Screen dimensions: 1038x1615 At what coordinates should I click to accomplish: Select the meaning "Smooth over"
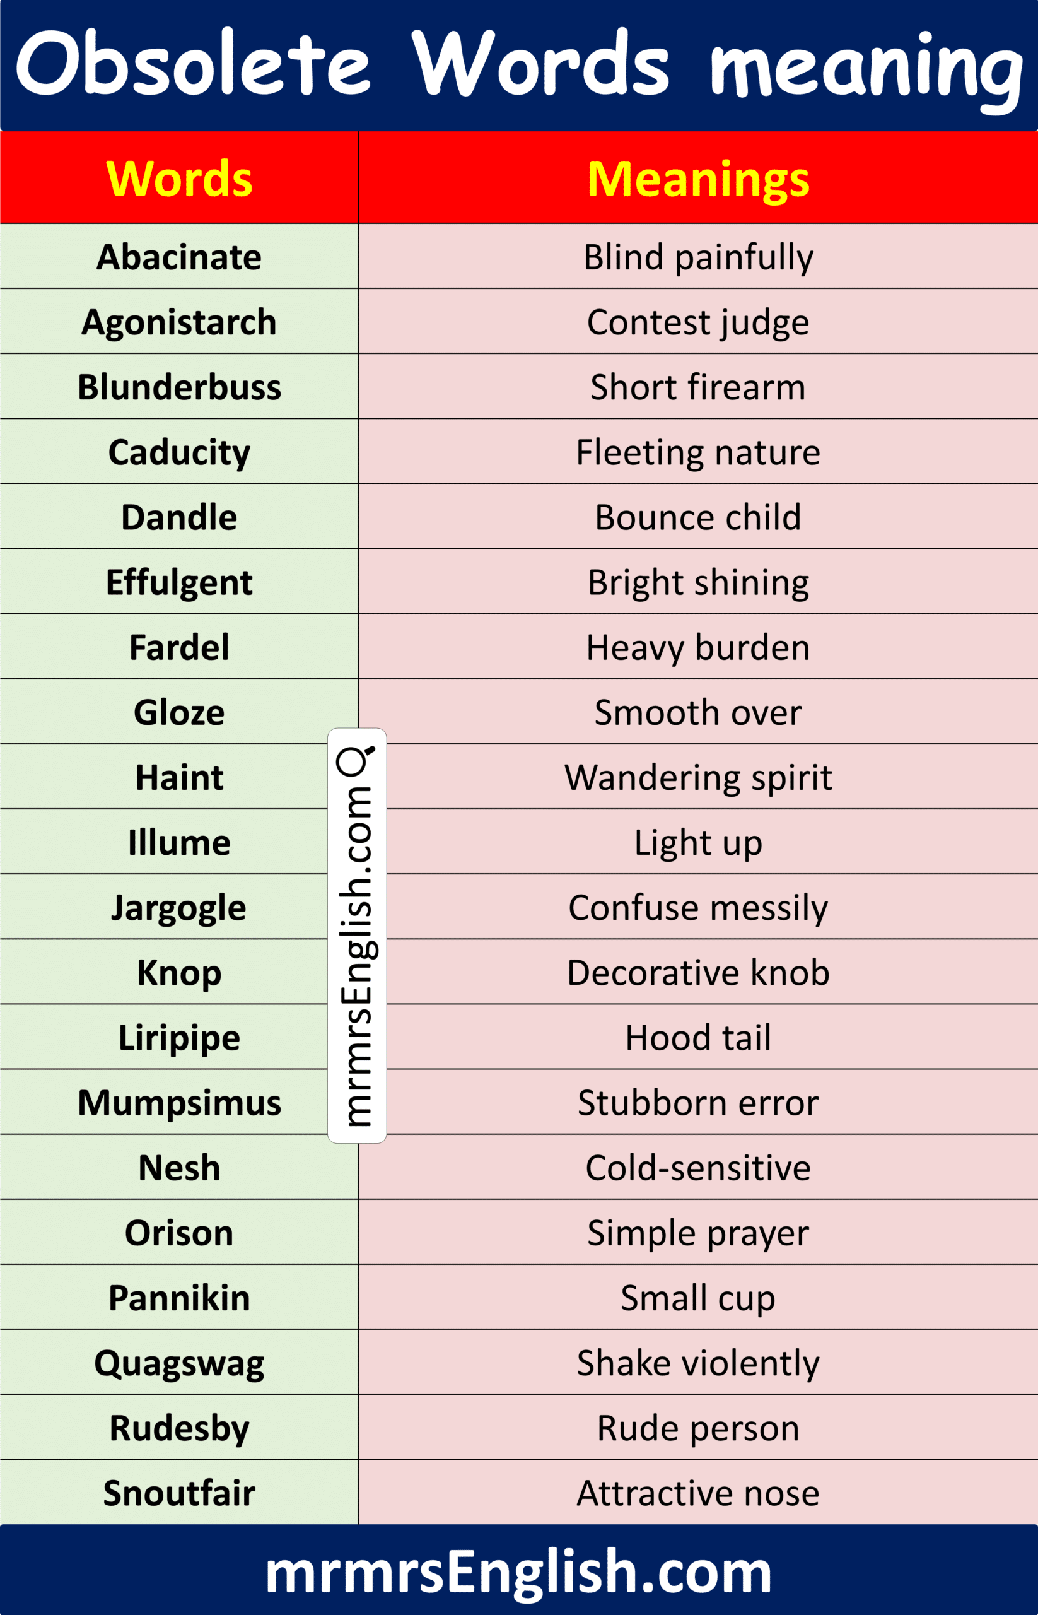click(x=697, y=712)
